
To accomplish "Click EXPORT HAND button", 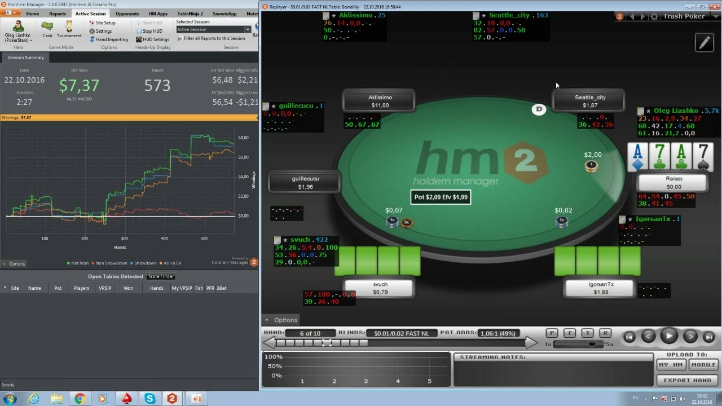I will [x=688, y=380].
